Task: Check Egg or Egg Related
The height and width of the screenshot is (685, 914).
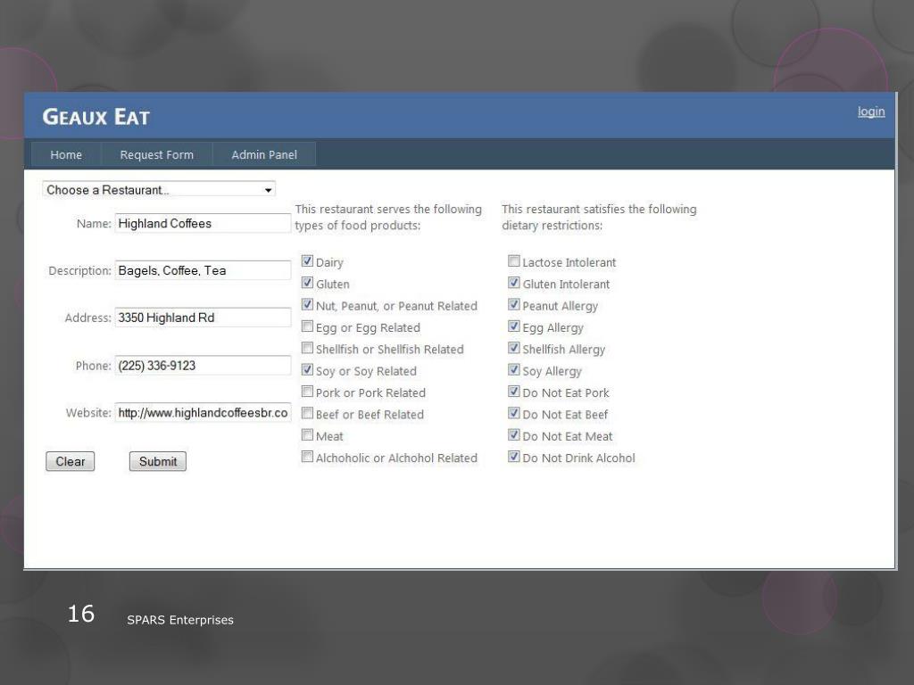Action: (x=307, y=326)
